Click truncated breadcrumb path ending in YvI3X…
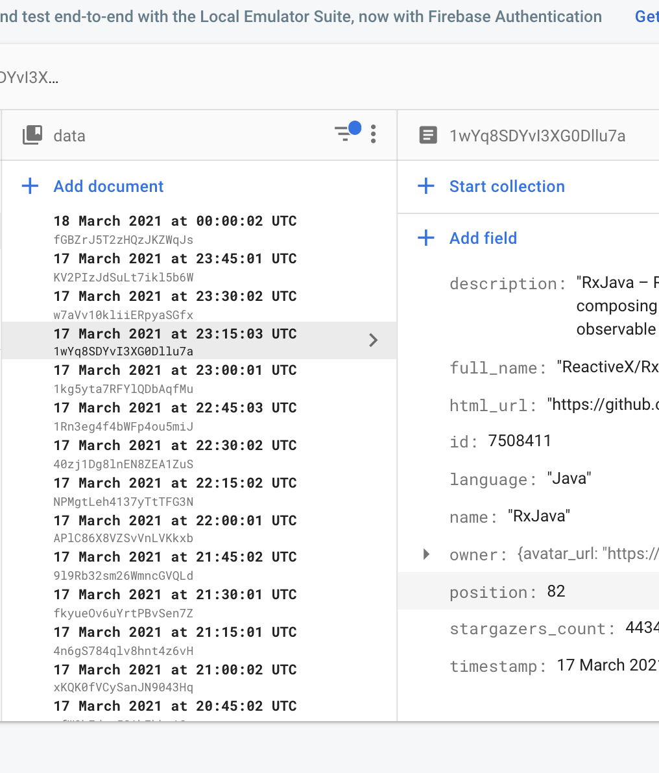 point(29,77)
